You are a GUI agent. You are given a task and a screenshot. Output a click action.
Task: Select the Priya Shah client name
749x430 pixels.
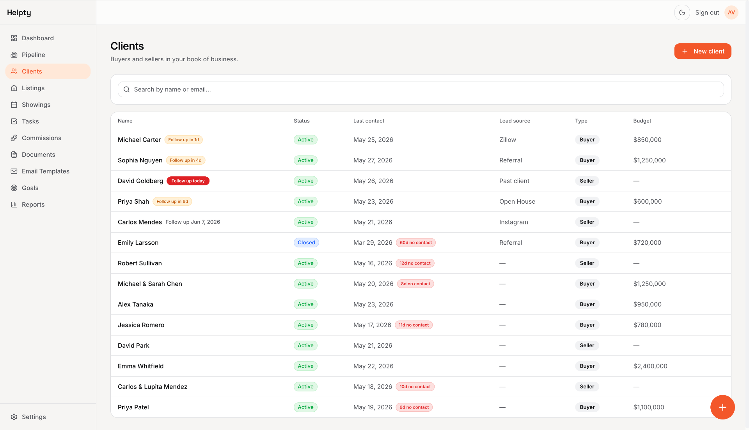[133, 201]
